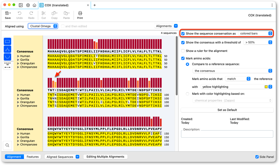Click the Save toolbar icon
This screenshot has width=279, height=165.
coord(8,13)
